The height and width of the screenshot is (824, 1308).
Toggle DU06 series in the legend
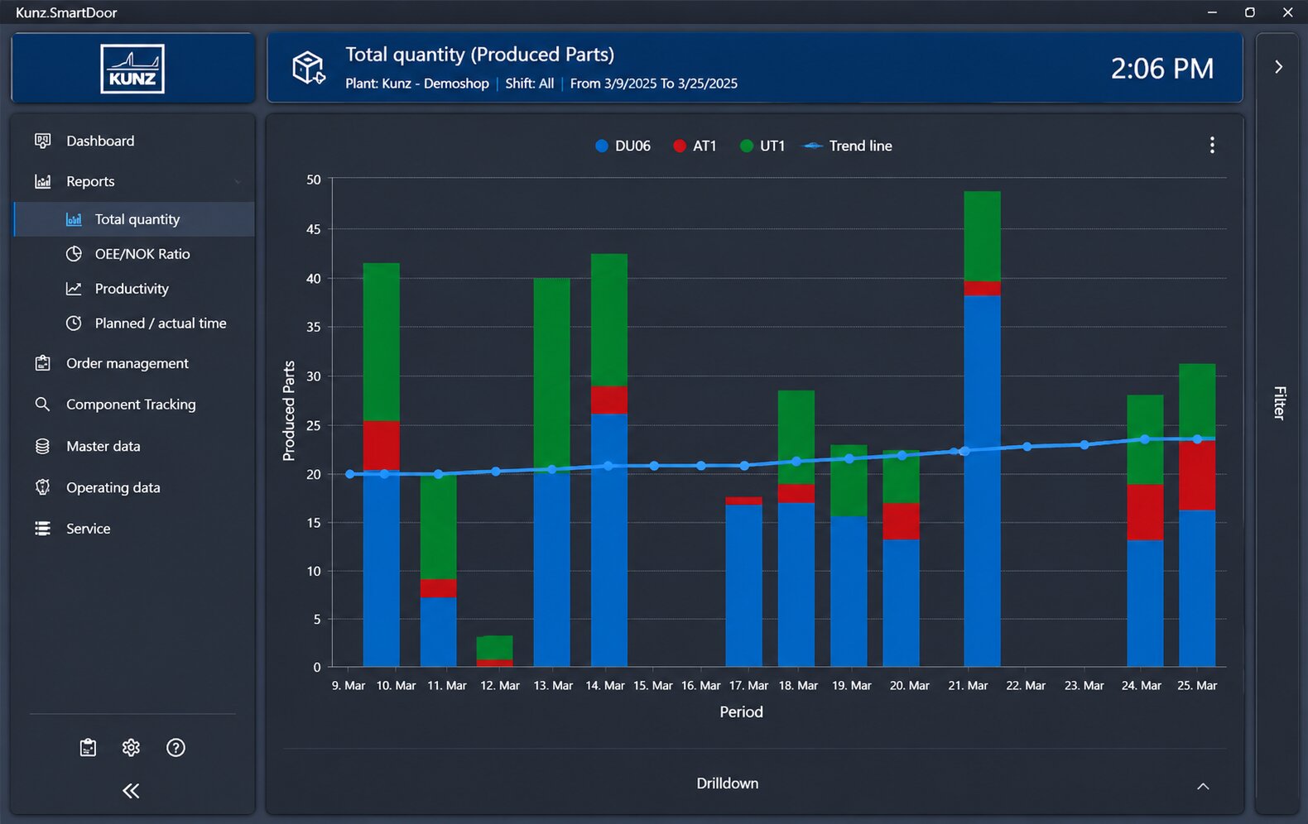click(x=623, y=146)
